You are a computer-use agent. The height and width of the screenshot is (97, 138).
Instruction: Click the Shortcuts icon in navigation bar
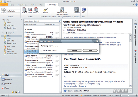click(x=19, y=92)
